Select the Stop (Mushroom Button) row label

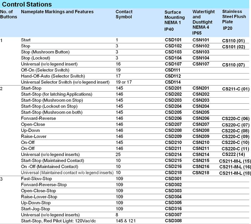45,52
